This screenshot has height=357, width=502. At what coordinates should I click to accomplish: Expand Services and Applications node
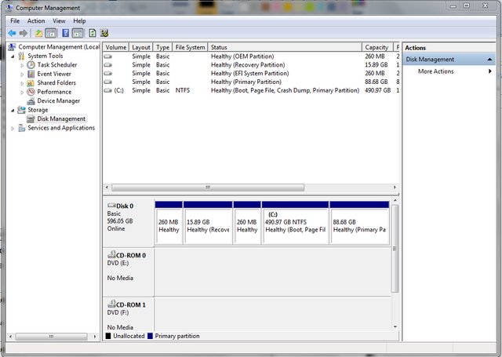tap(13, 128)
